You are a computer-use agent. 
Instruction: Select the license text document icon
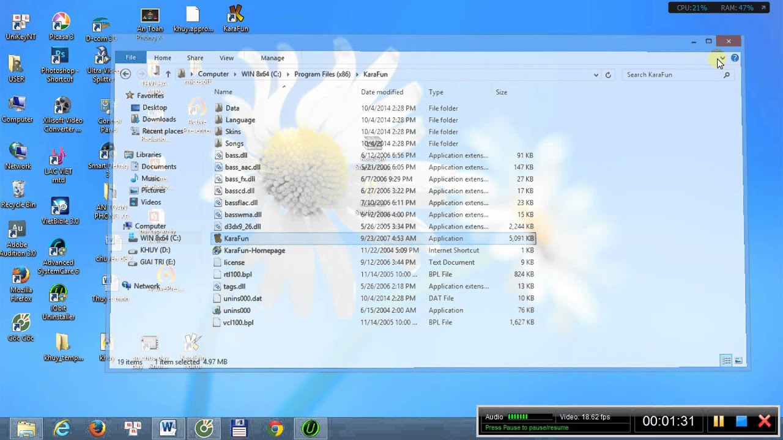point(217,262)
